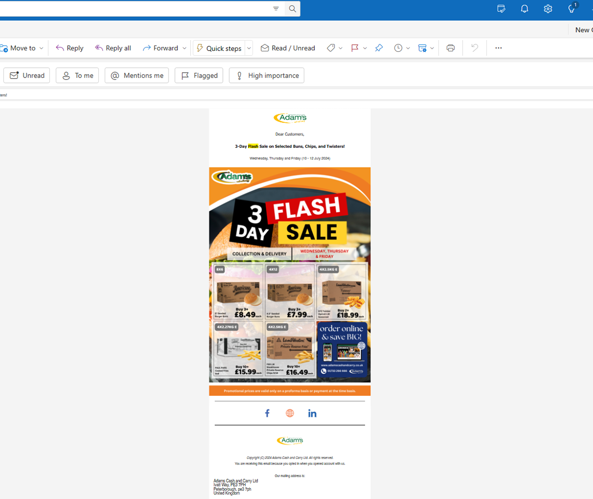The image size is (593, 499).
Task: Open the notifications bell
Action: [524, 9]
